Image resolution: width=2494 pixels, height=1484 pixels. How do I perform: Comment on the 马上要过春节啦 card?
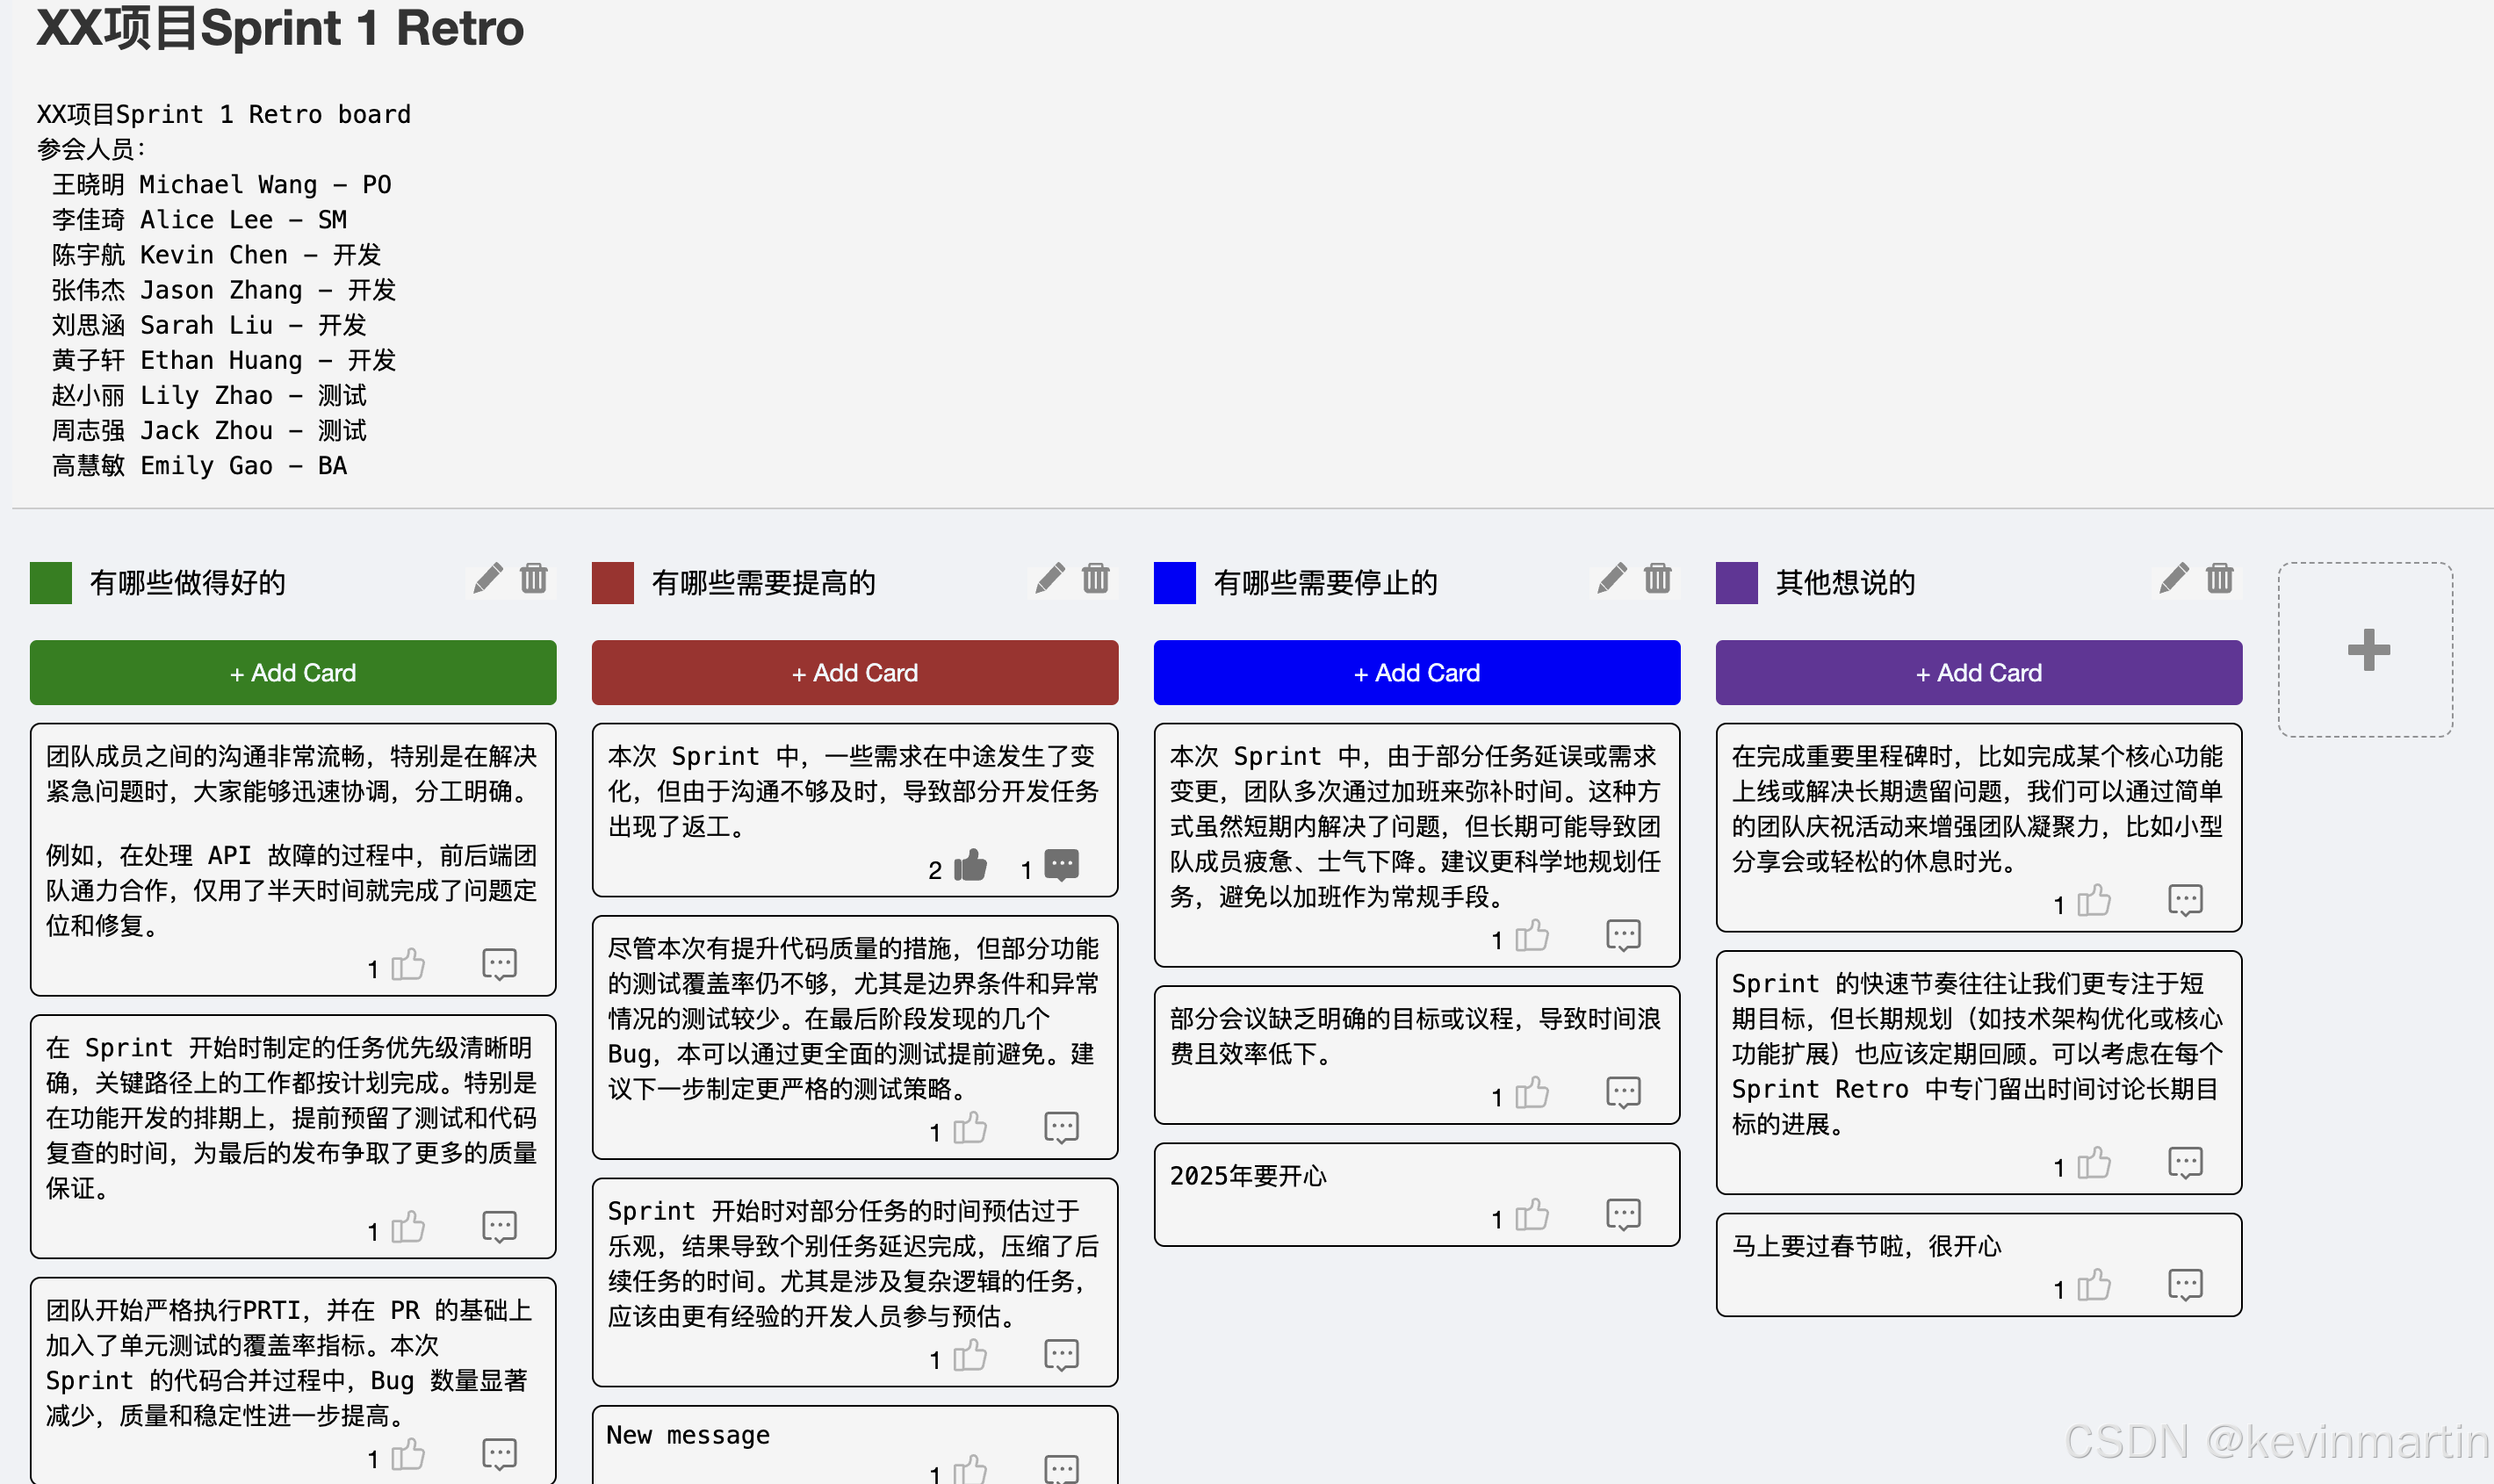click(x=2185, y=1285)
